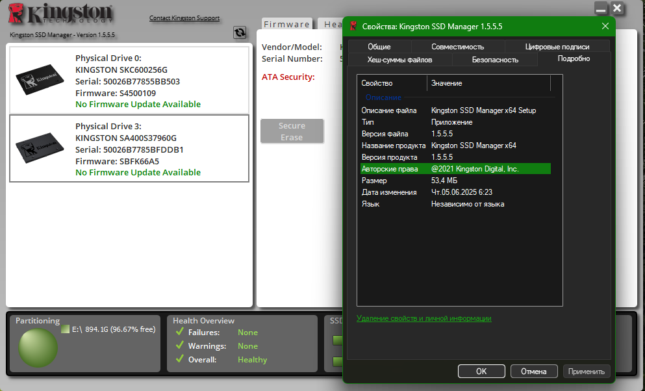Click the Отмена button
Screen dimensions: 645x391
[x=533, y=372]
